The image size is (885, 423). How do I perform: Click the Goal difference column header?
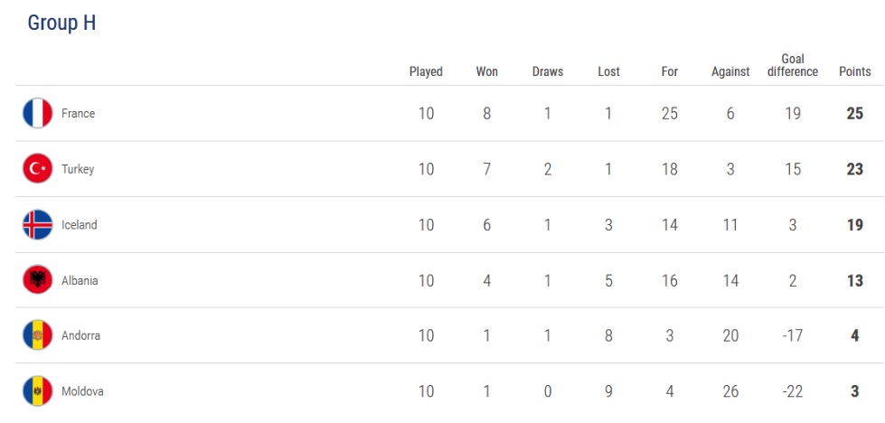coord(792,65)
